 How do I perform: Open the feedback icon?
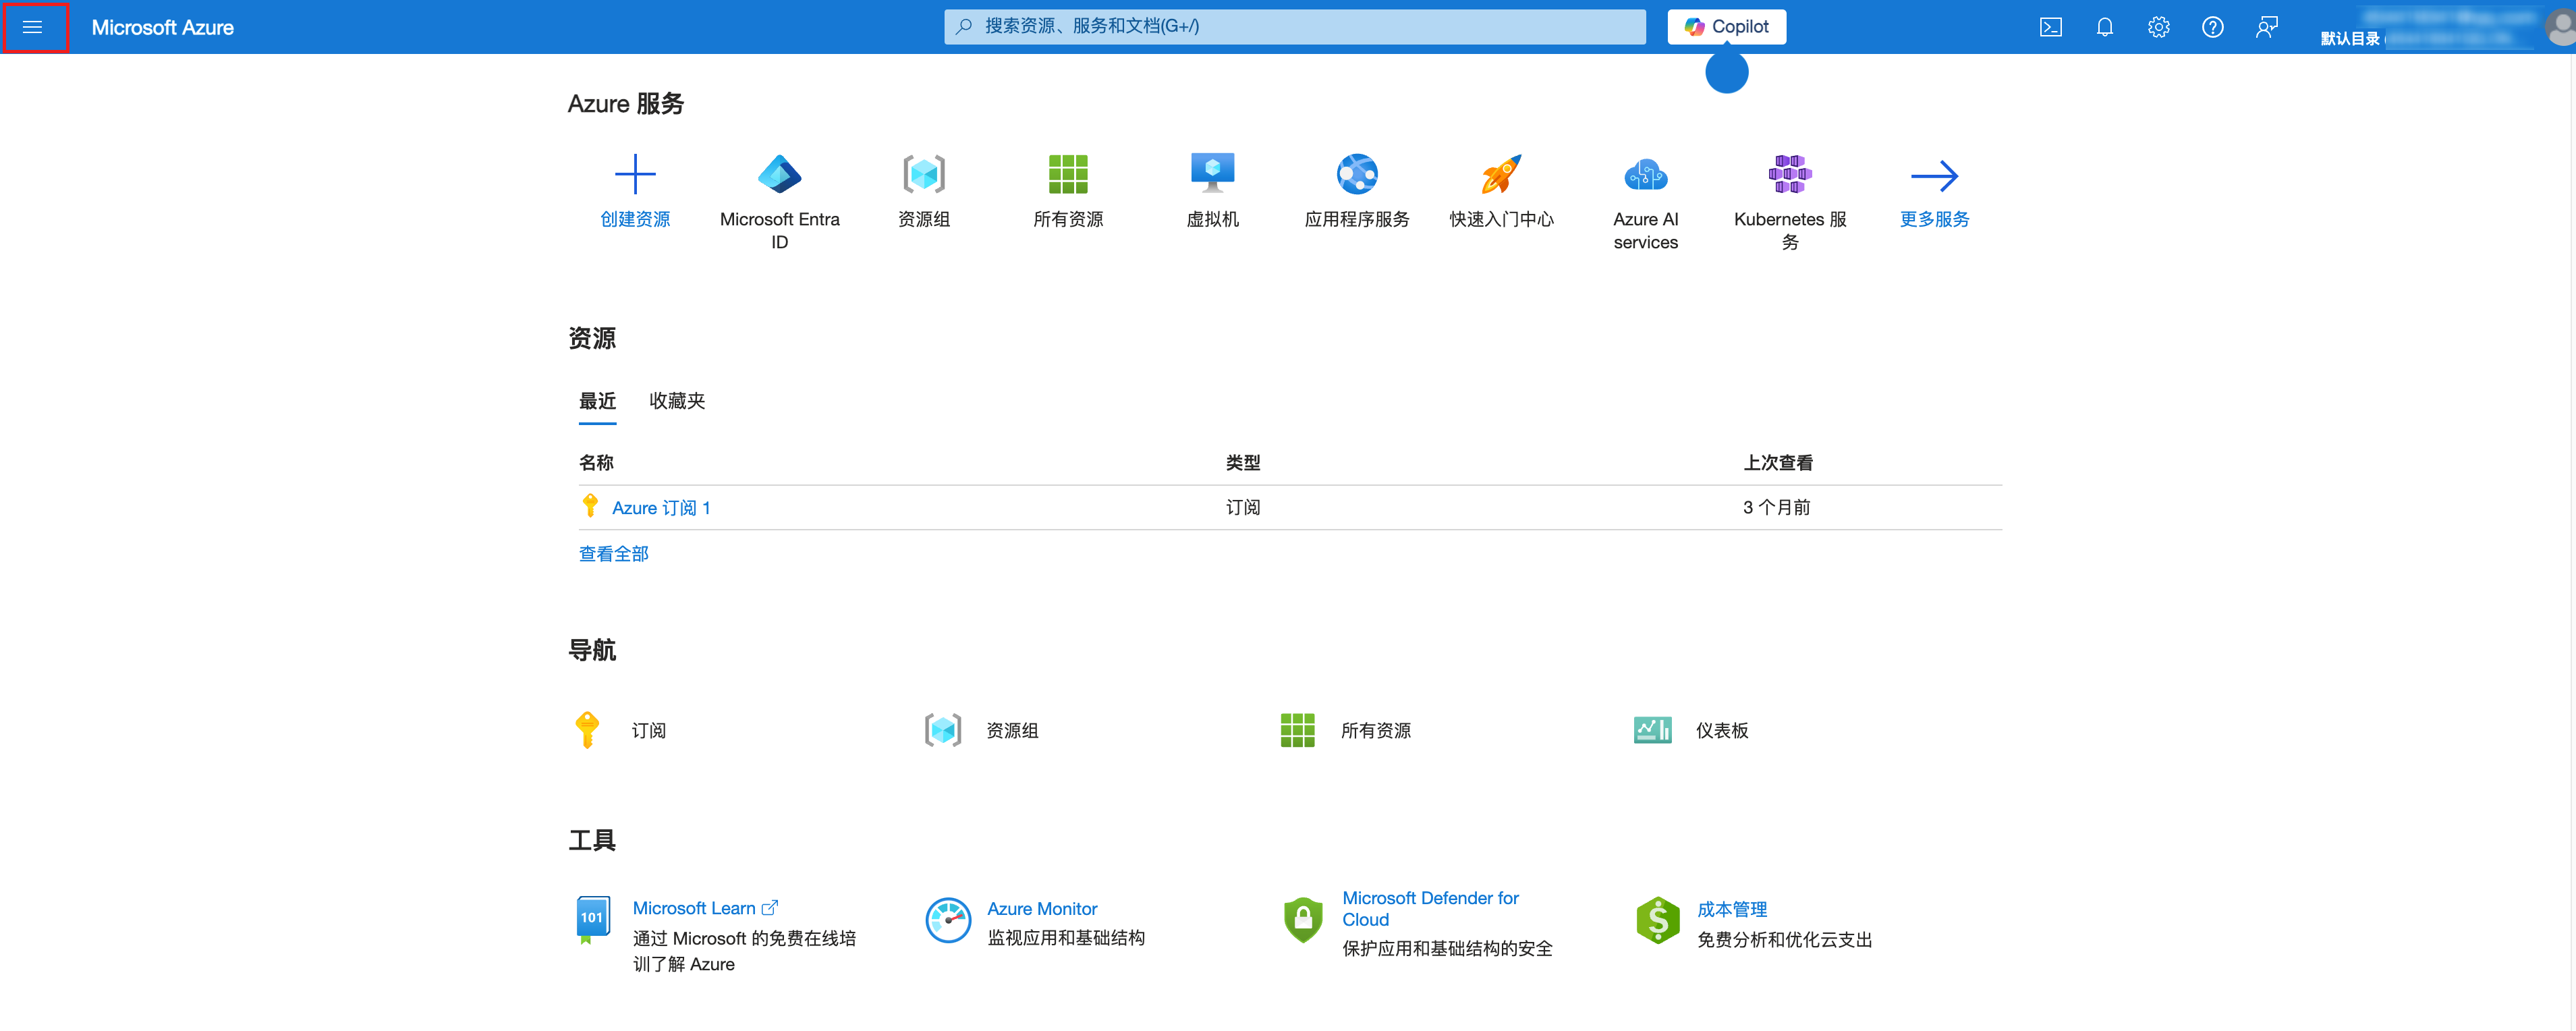2266,27
